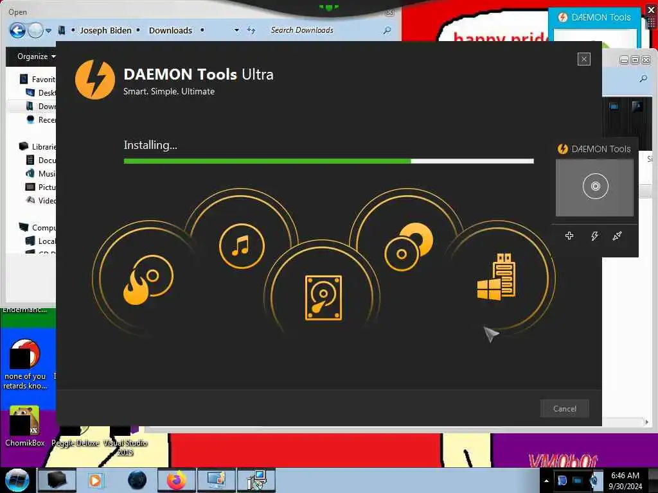The height and width of the screenshot is (493, 658).
Task: Click the ChomikBox desktop icon
Action: tap(24, 426)
